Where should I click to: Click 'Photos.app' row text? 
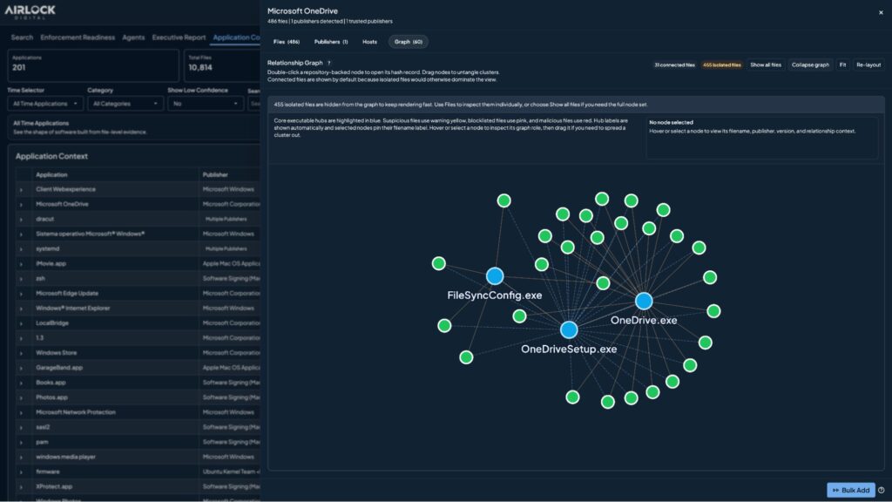pos(51,397)
